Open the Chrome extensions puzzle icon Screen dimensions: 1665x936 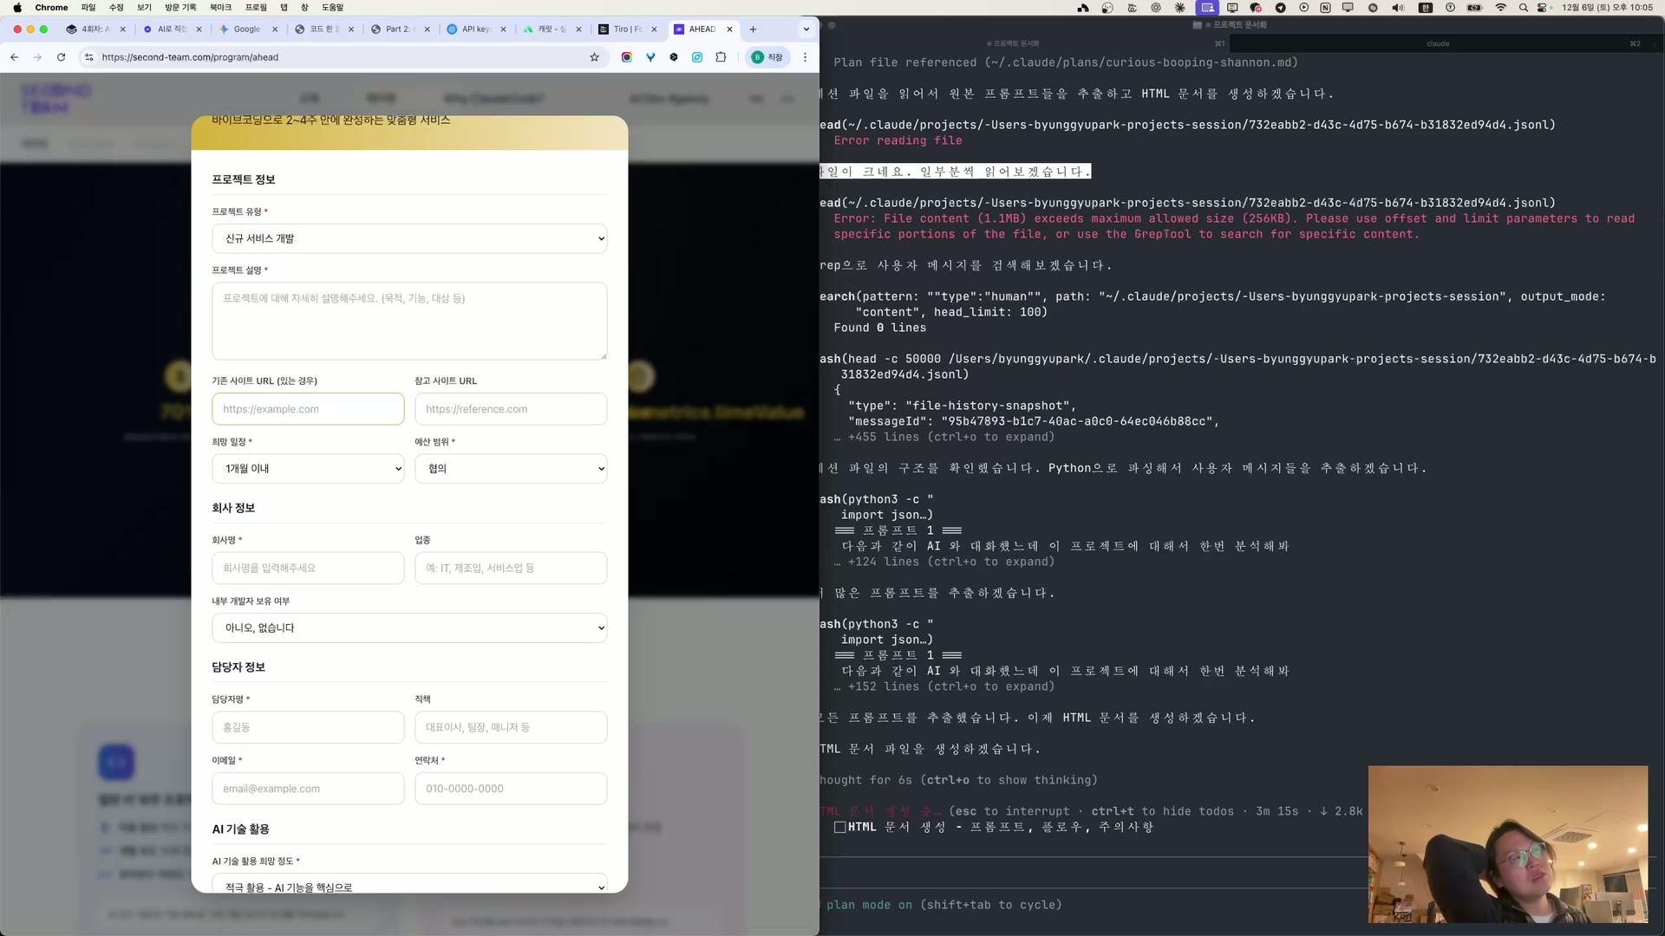[x=721, y=57]
